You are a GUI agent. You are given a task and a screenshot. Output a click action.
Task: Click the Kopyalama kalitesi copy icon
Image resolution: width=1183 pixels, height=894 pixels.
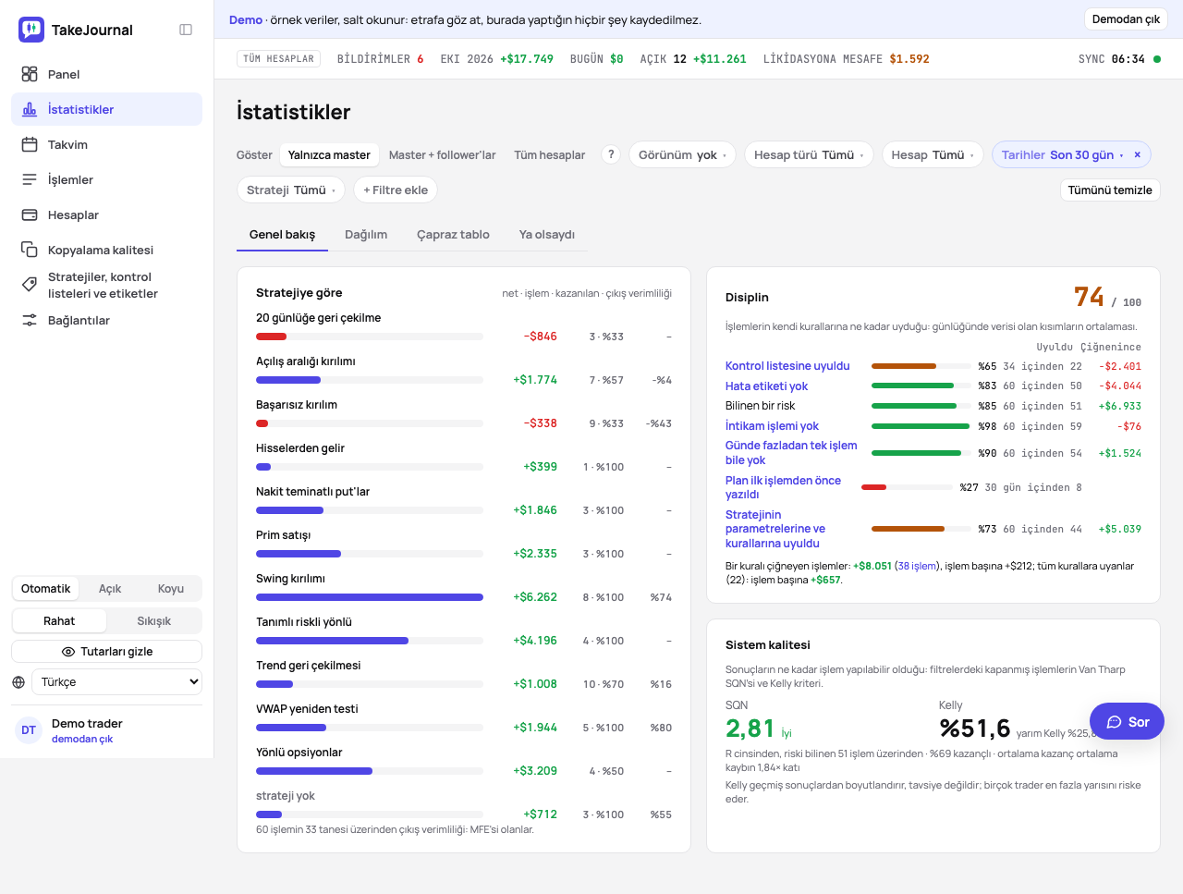(30, 250)
